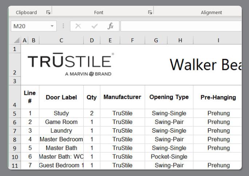Click the 'Game Room' cell
Viewport: 249px width, 176px height.
pyautogui.click(x=61, y=122)
